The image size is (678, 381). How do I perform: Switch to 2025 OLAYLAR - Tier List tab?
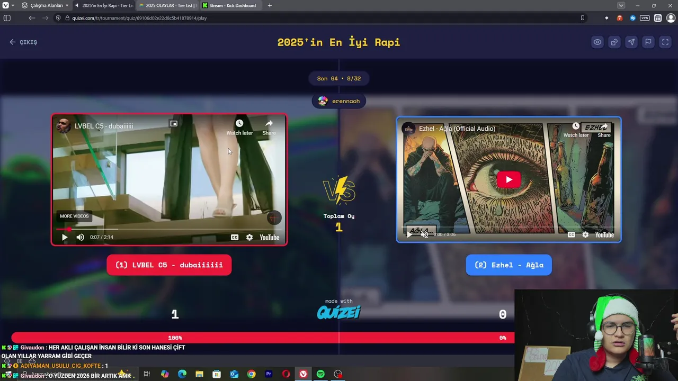pyautogui.click(x=167, y=5)
